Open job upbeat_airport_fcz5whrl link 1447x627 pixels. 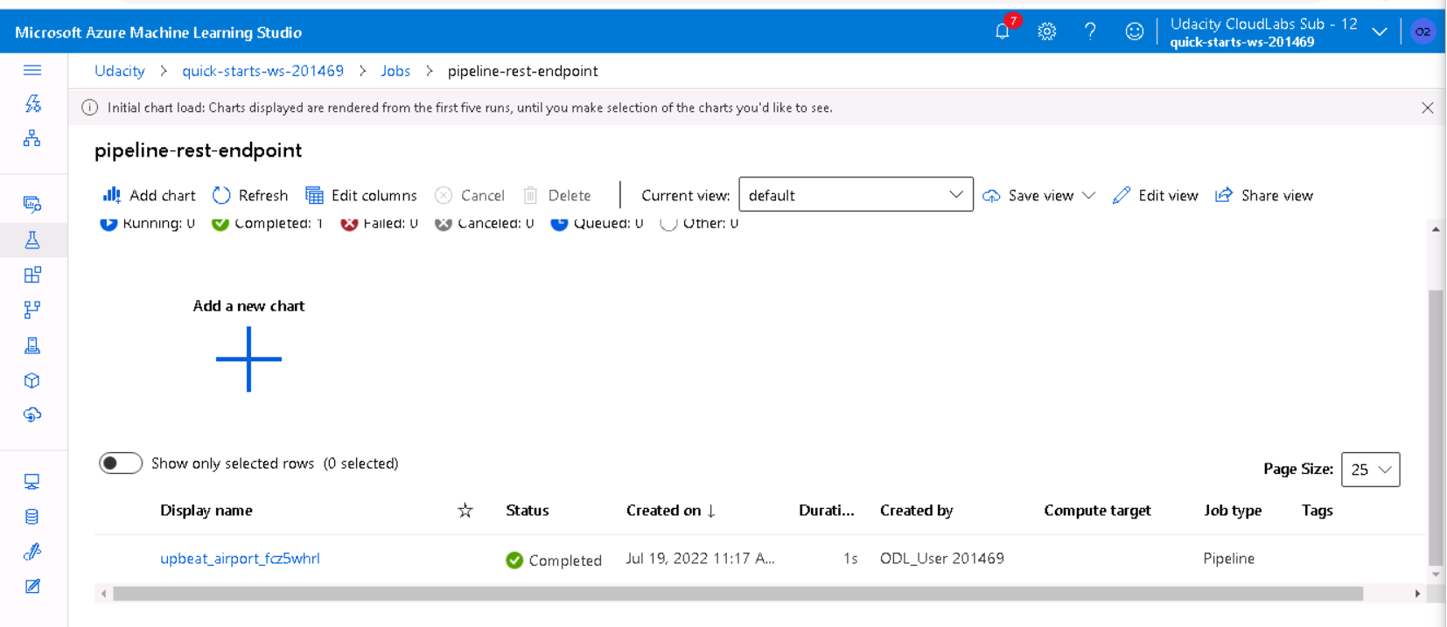click(x=240, y=558)
